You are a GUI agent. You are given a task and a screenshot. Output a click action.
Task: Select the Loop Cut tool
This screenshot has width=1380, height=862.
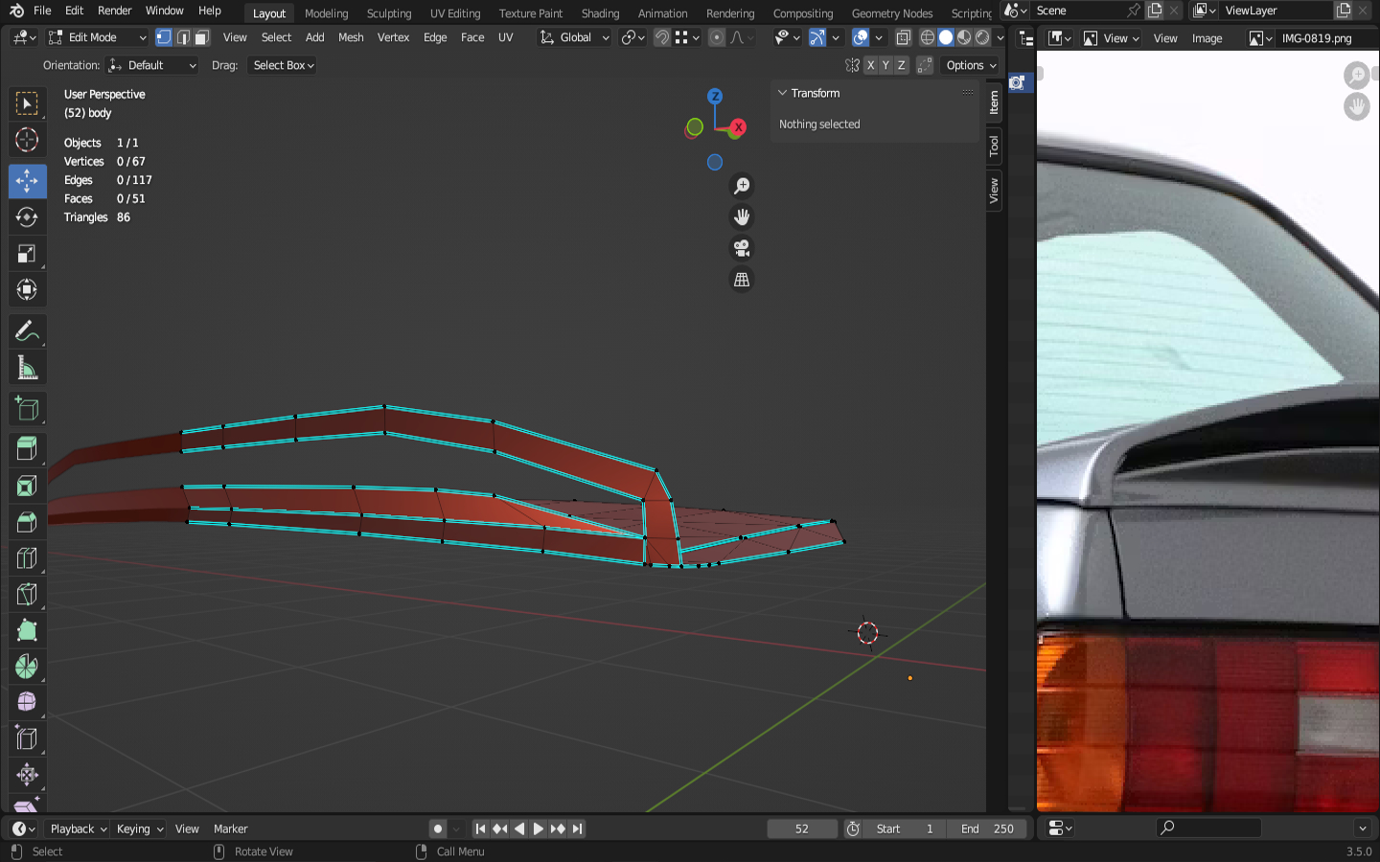click(x=27, y=558)
